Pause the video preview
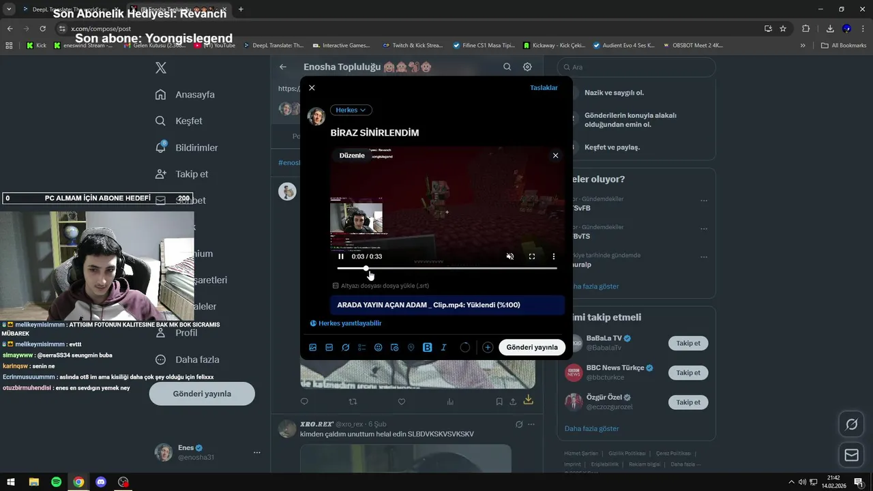 coord(341,256)
